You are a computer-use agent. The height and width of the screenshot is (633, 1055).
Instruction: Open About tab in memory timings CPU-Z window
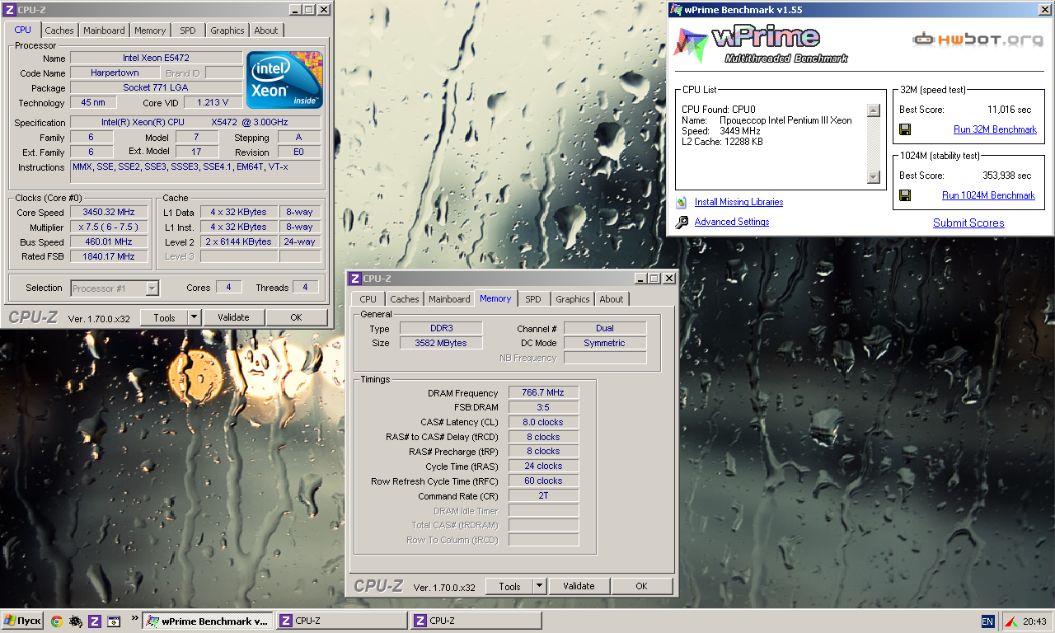[x=612, y=299]
